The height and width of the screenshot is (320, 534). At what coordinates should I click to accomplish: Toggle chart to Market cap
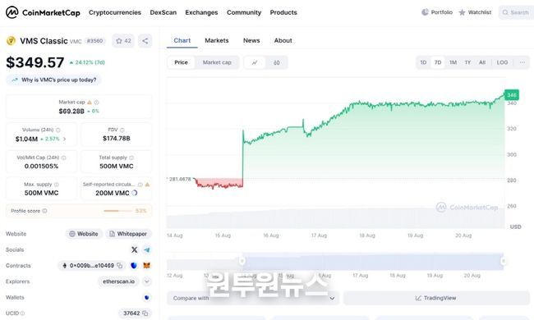point(217,62)
